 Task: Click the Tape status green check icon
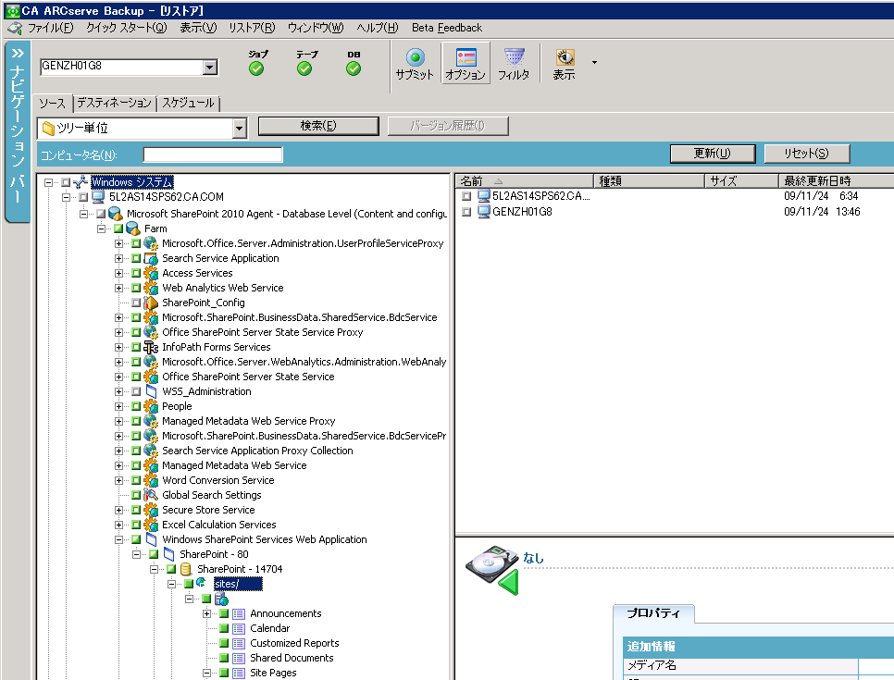[x=304, y=68]
